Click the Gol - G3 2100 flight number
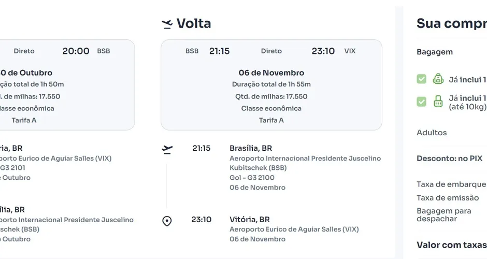This screenshot has height=259, width=487. [x=252, y=178]
